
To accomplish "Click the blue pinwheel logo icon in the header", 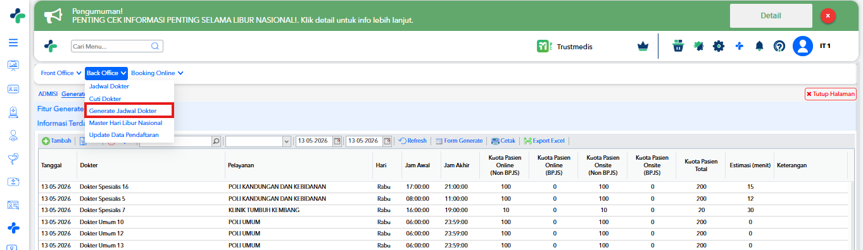I will coord(739,46).
